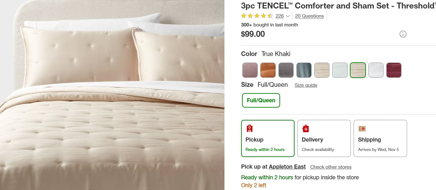Select the mauve color swatch

pos(250,70)
